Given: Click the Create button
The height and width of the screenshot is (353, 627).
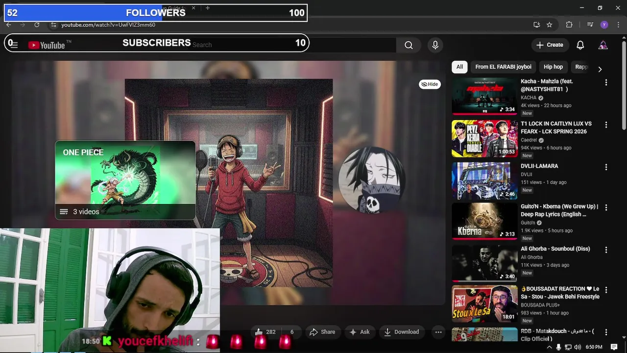Looking at the screenshot, I should [550, 45].
